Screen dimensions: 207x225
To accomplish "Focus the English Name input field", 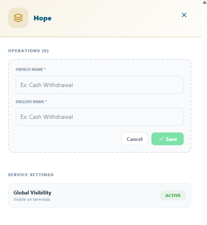I will pyautogui.click(x=100, y=117).
